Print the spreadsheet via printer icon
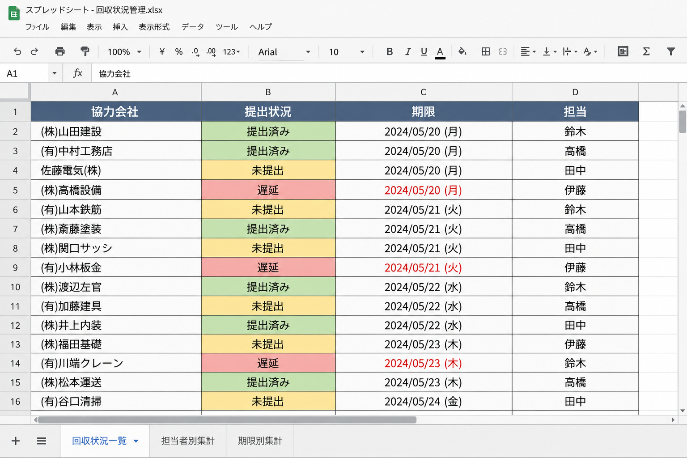 [x=60, y=52]
